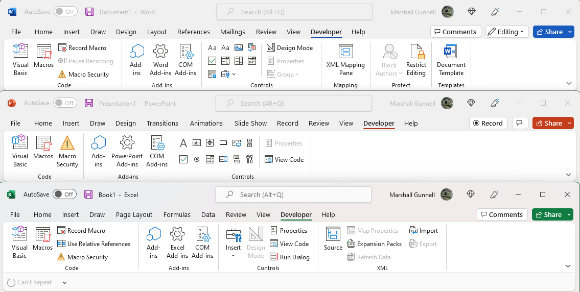The height and width of the screenshot is (292, 580).
Task: Open Expansion Packs in Excel
Action: click(375, 244)
